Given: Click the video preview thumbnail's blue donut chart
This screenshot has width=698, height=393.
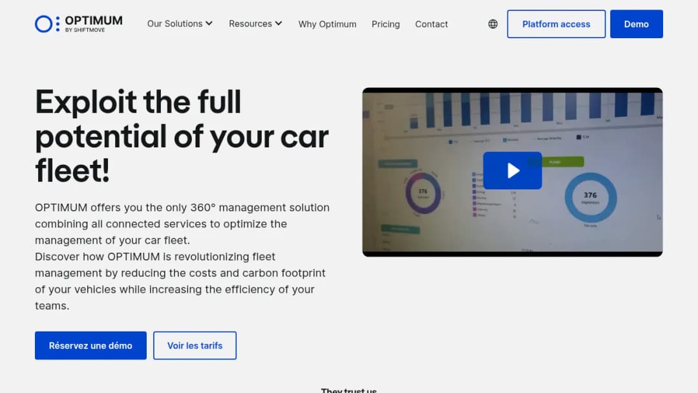Looking at the screenshot, I should tap(591, 198).
